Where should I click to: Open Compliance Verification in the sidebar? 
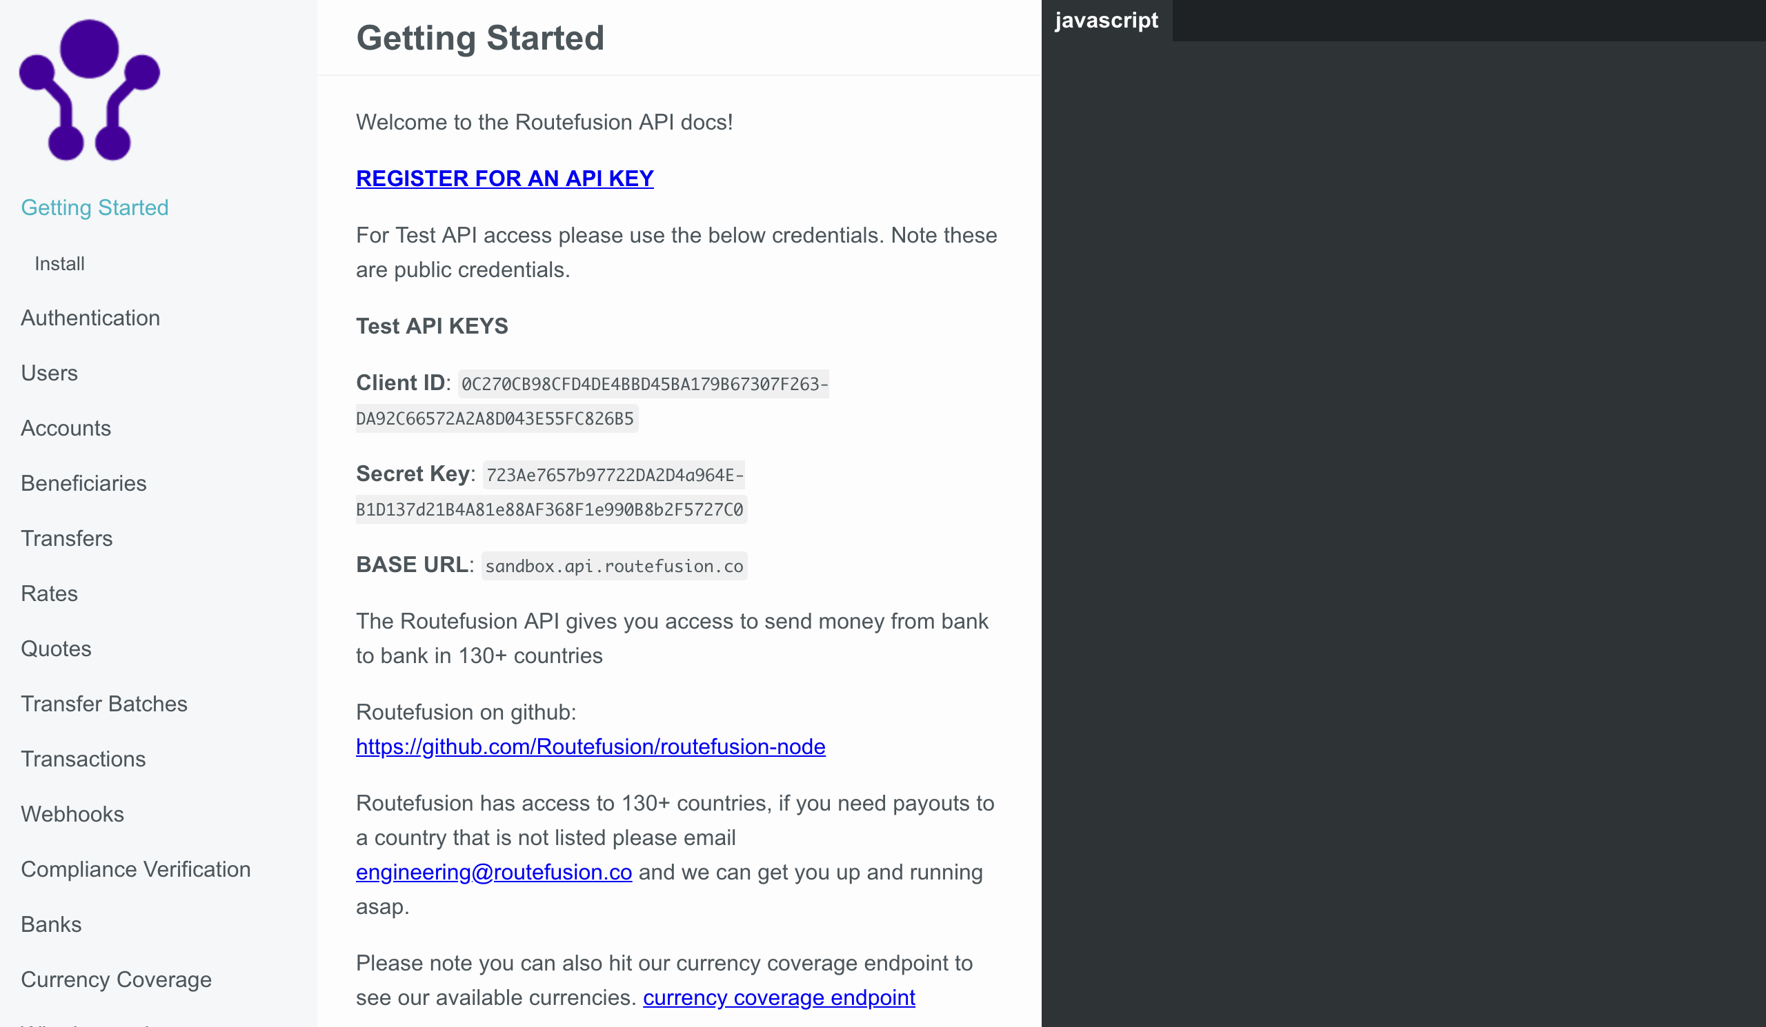coord(136,869)
